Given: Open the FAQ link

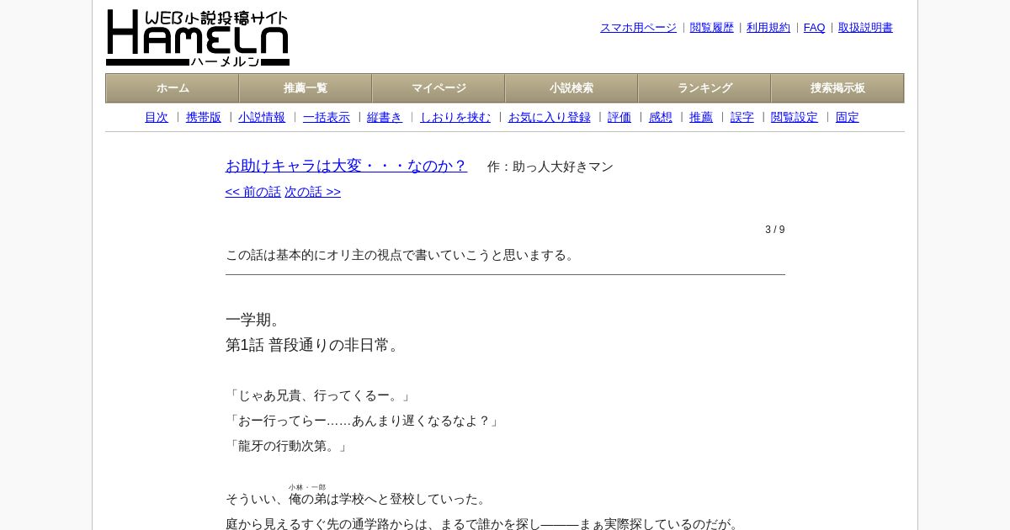Looking at the screenshot, I should [815, 28].
